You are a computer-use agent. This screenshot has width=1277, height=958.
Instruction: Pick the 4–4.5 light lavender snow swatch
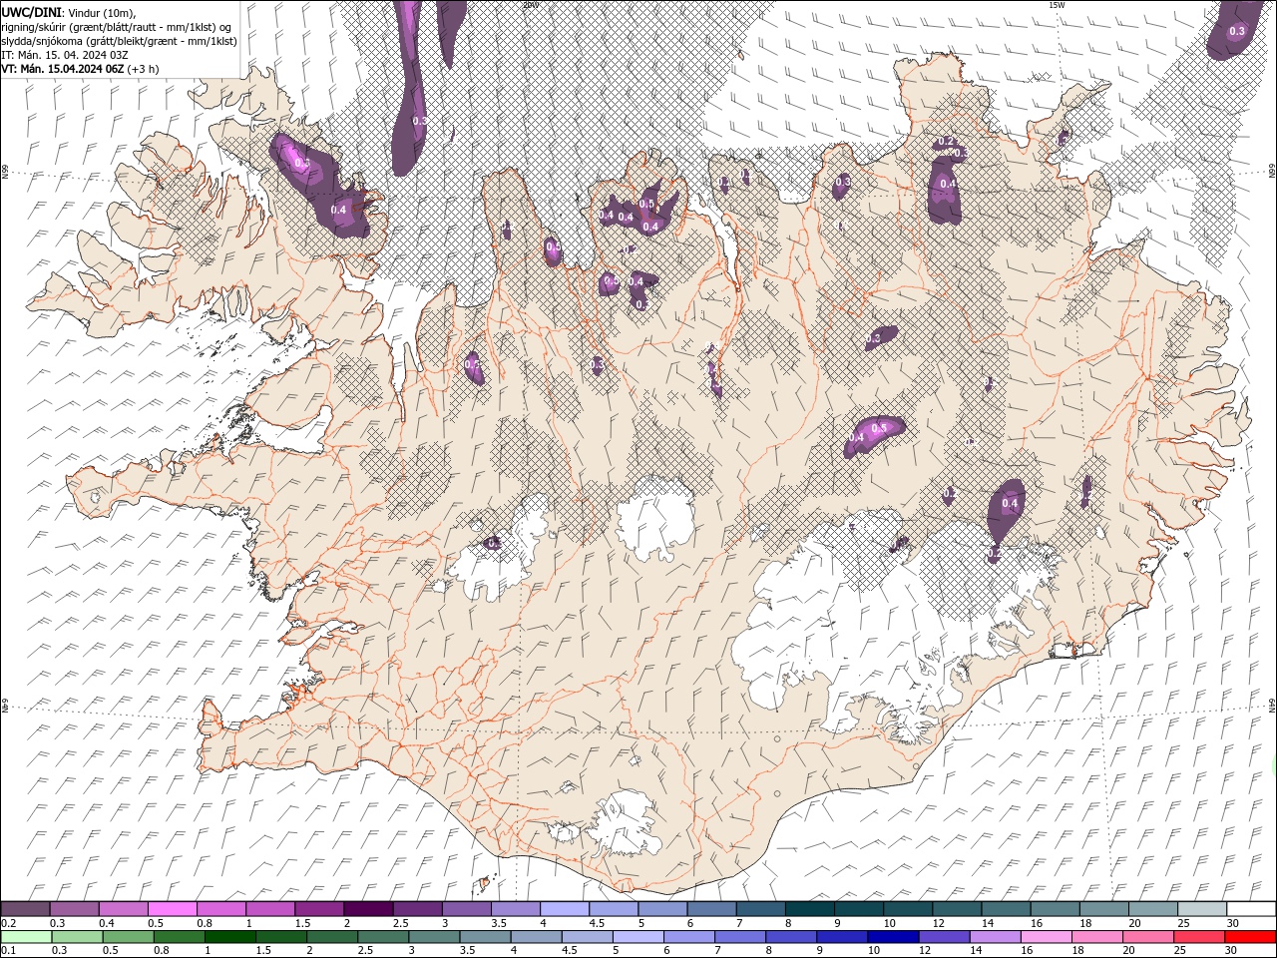click(x=564, y=909)
